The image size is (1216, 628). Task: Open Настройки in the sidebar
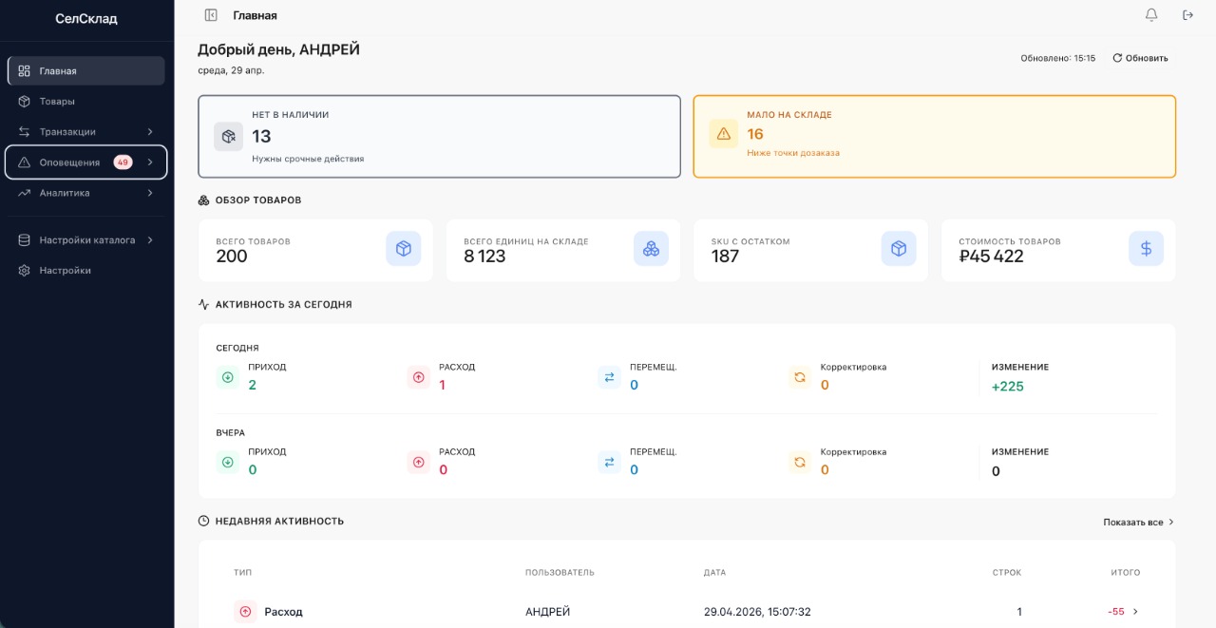point(65,271)
